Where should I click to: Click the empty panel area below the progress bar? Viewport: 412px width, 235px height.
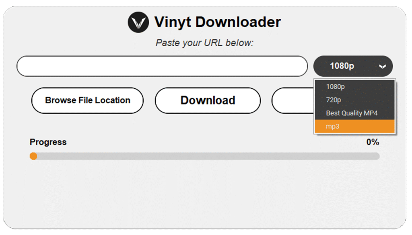click(x=205, y=193)
